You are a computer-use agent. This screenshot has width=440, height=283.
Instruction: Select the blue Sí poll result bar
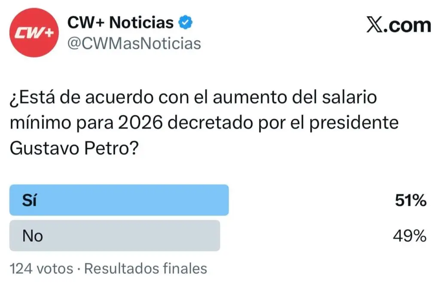119,200
